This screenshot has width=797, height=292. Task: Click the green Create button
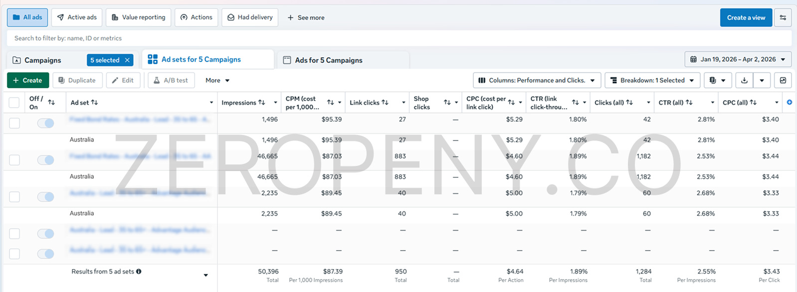(x=28, y=80)
